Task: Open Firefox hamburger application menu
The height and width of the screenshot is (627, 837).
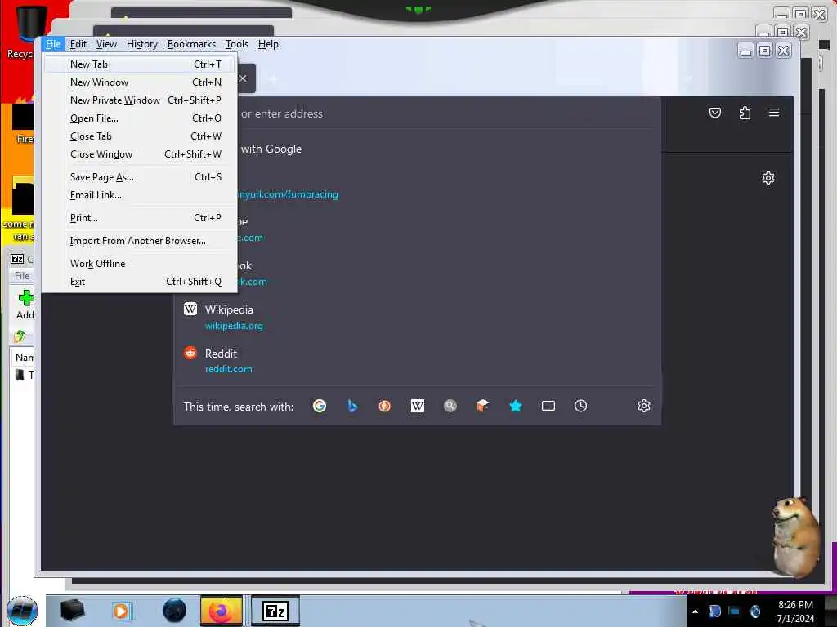Action: (x=774, y=113)
